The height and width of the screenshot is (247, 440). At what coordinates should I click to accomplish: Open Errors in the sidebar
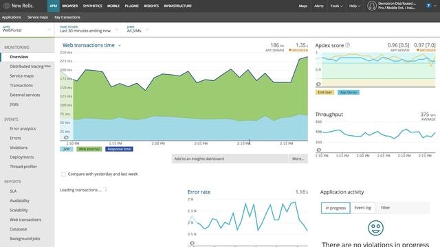pos(15,139)
